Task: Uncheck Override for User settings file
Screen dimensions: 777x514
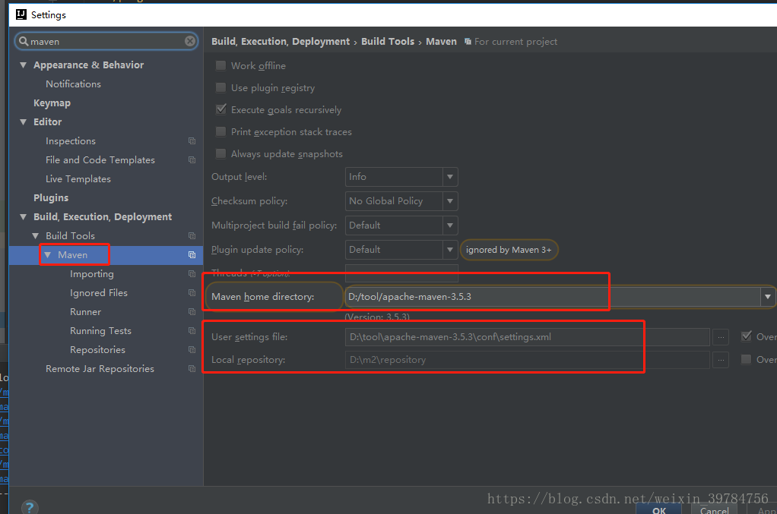Action: (746, 336)
